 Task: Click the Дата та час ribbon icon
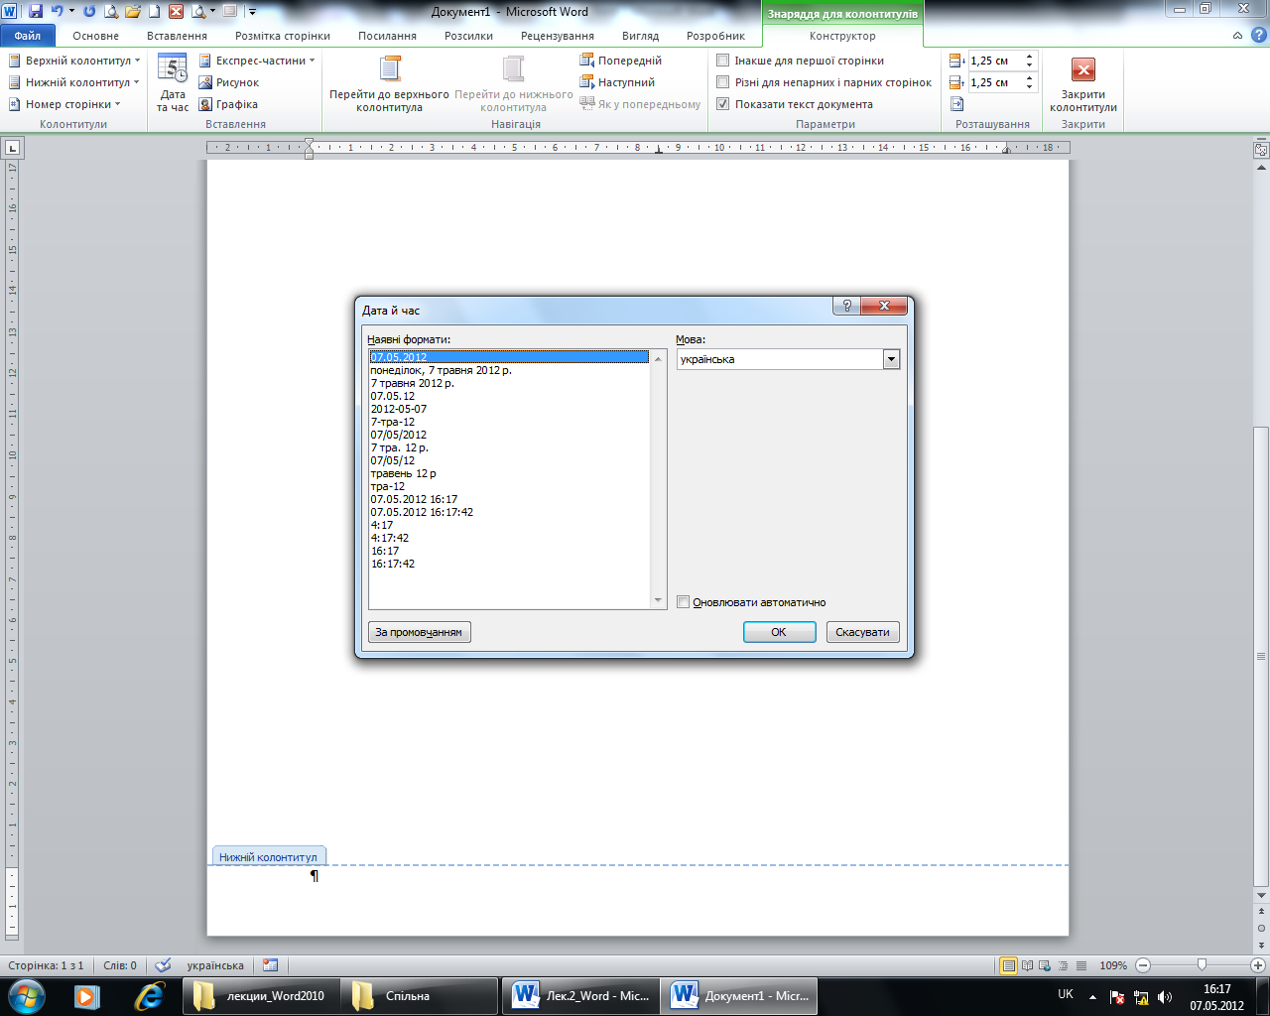[x=173, y=83]
